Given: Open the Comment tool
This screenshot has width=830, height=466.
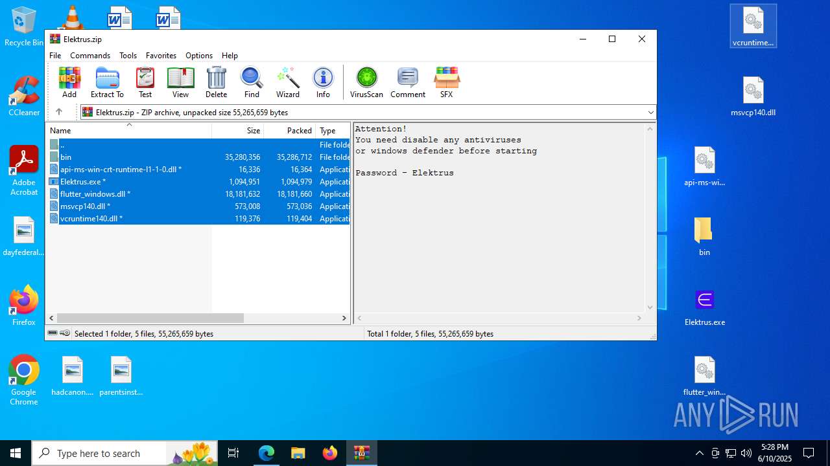Looking at the screenshot, I should point(408,82).
